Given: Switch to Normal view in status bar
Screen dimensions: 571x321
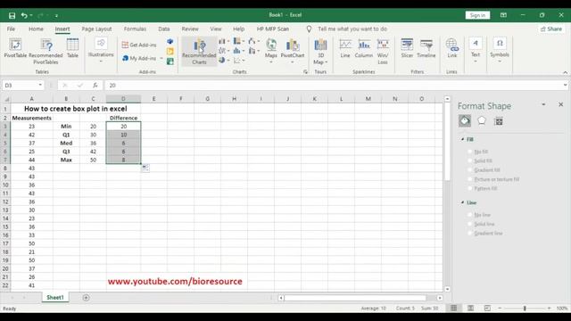Looking at the screenshot, I should point(454,309).
